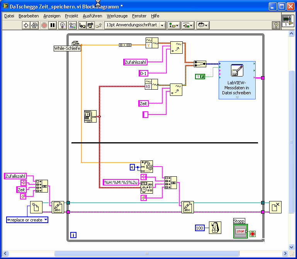
Task: Open the Bearbeiten menu
Action: tap(29, 16)
